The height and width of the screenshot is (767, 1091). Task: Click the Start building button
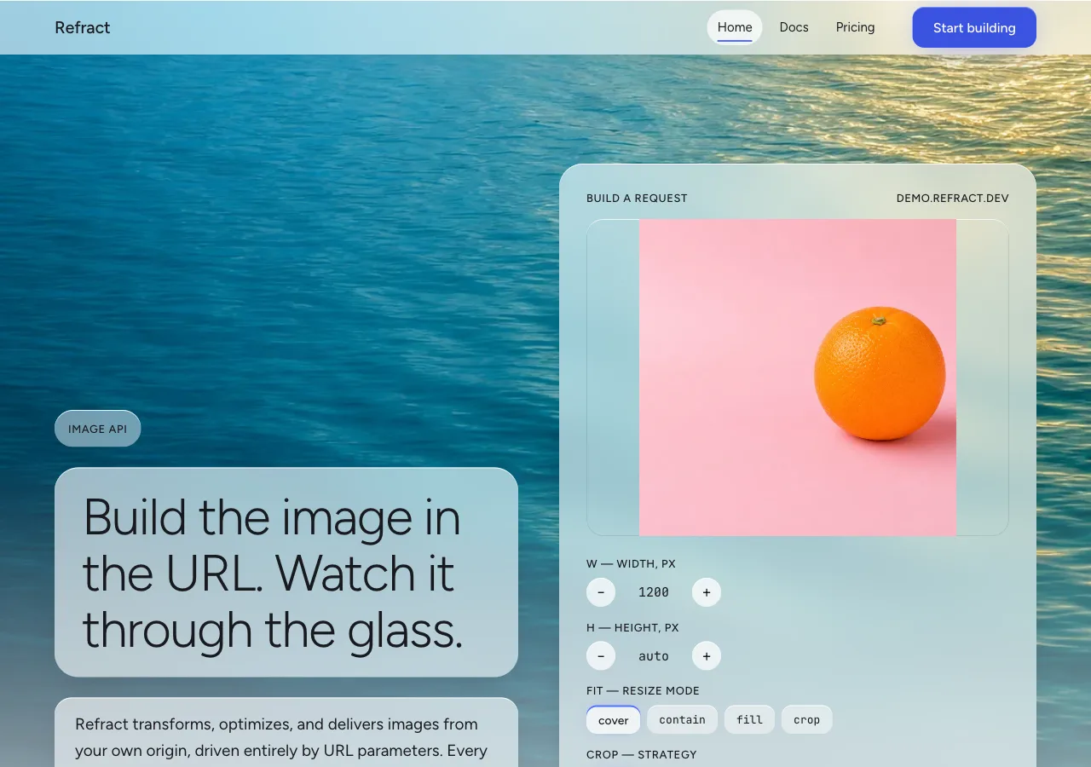[x=974, y=27]
